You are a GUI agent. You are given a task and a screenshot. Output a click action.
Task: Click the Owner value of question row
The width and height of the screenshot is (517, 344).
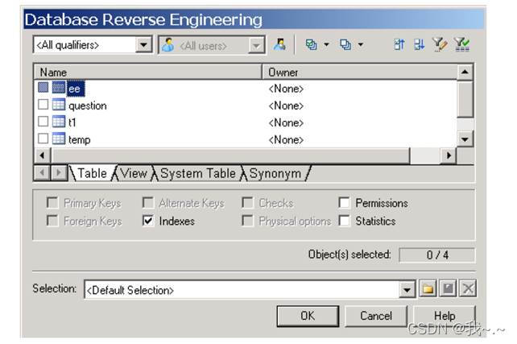point(286,106)
